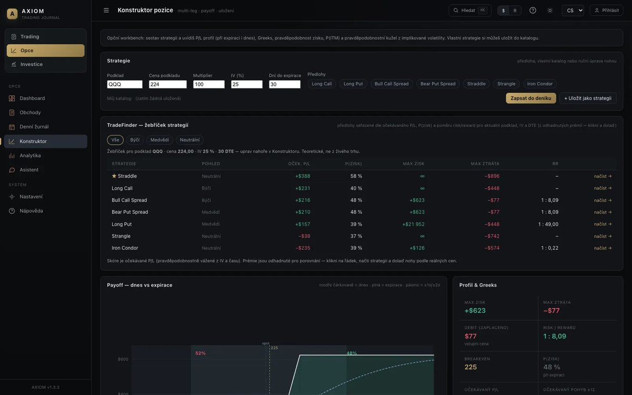Focus the IV (%) input field
Image resolution: width=632 pixels, height=395 pixels.
247,84
